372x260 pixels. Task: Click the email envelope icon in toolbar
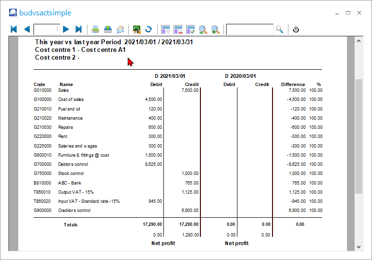point(121,29)
